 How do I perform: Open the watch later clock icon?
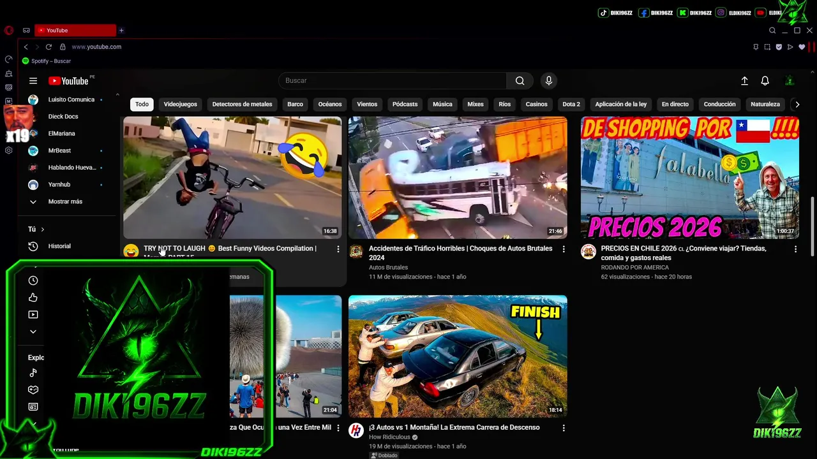pyautogui.click(x=33, y=280)
